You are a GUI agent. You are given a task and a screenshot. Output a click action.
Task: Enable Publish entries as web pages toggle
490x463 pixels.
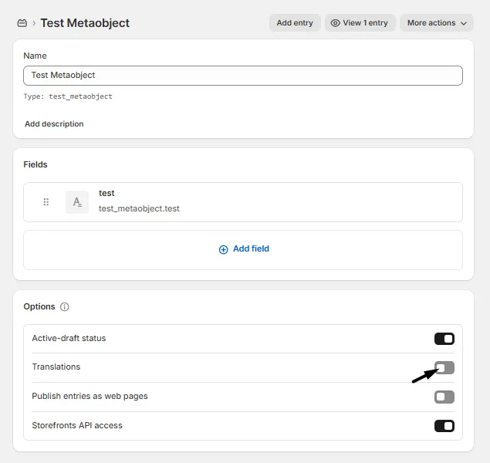[x=444, y=397]
